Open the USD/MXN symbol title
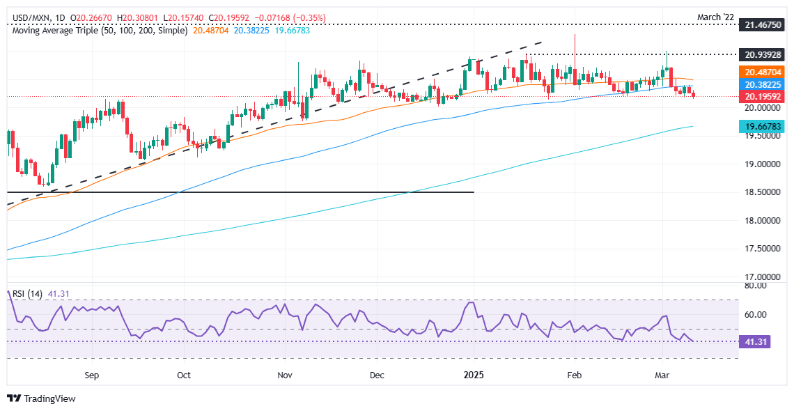Viewport: 794px width, 411px height. [26, 17]
